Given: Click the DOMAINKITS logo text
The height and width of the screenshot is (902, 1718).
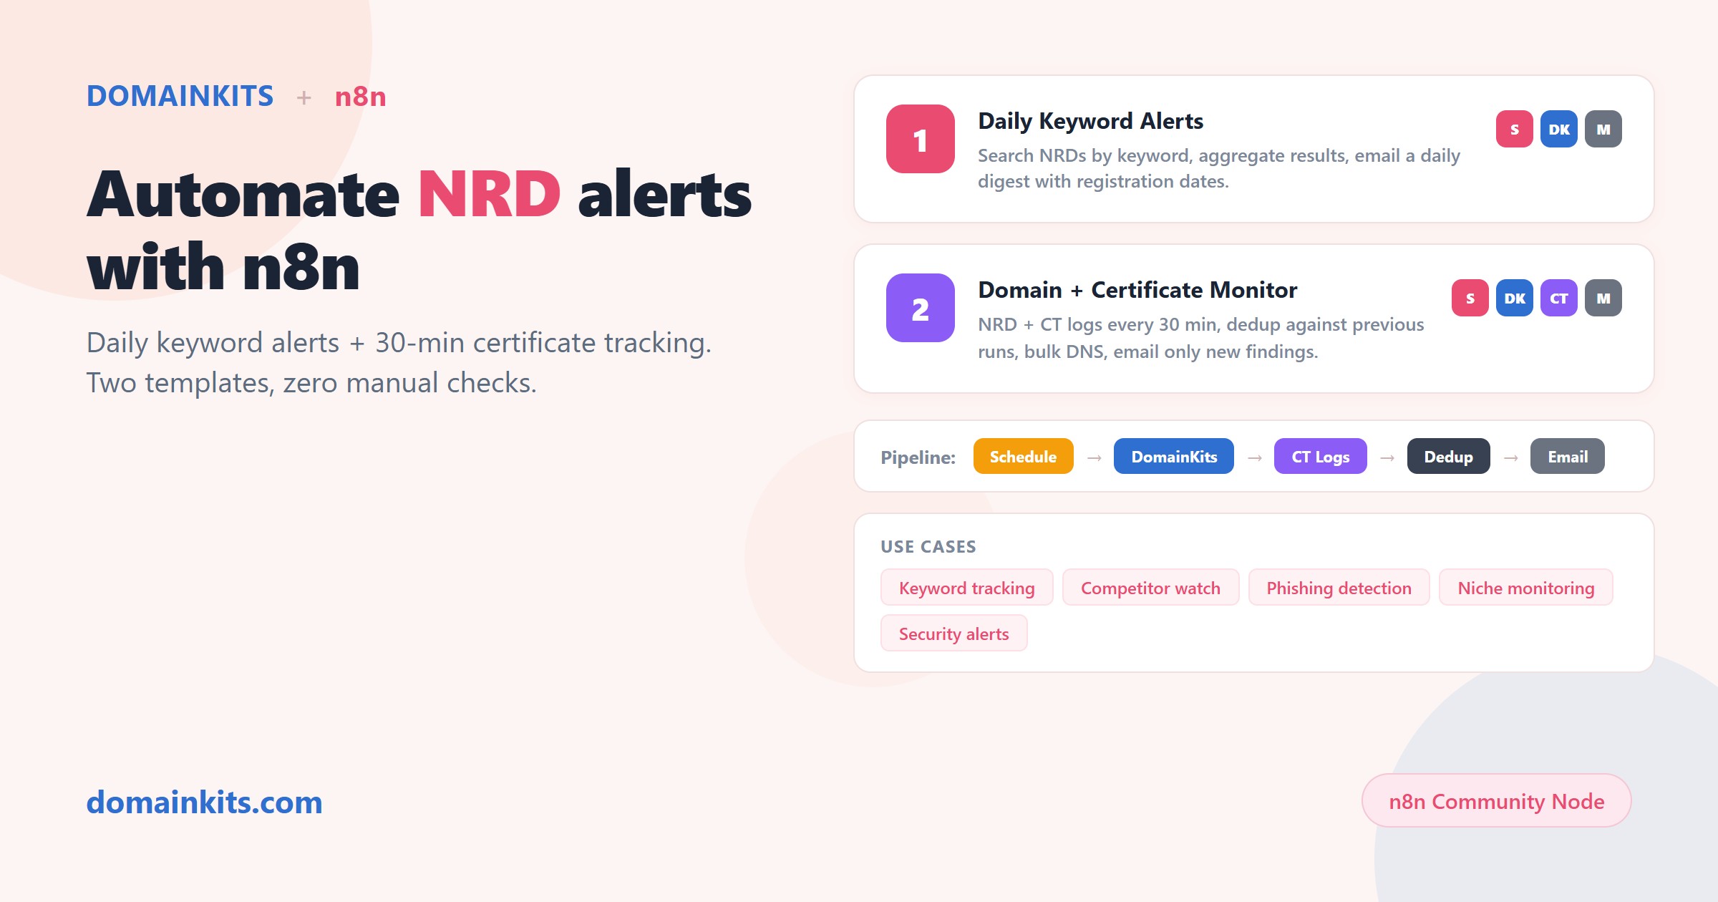Looking at the screenshot, I should pyautogui.click(x=180, y=96).
